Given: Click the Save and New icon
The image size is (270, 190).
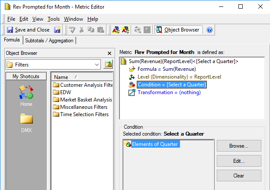Looking at the screenshot, I should pos(57,30).
